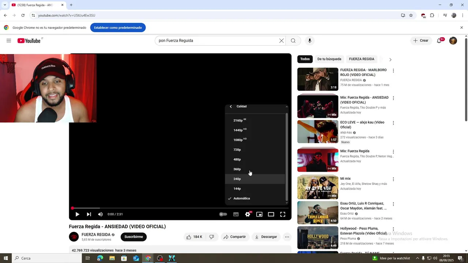Screen dimensions: 468x263
Task: Go to YouTube home via logo
Action: (x=29, y=41)
